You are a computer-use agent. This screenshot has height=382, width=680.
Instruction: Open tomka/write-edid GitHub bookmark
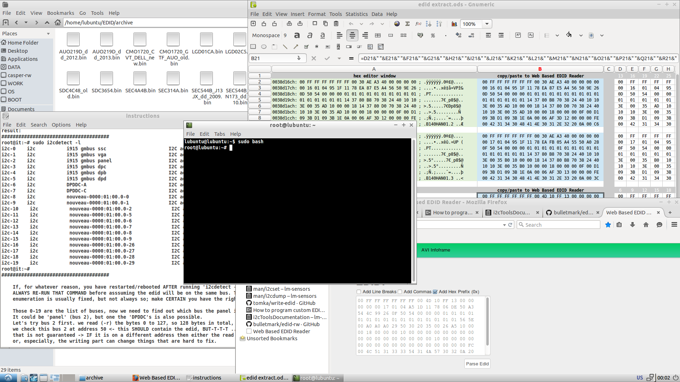284,303
